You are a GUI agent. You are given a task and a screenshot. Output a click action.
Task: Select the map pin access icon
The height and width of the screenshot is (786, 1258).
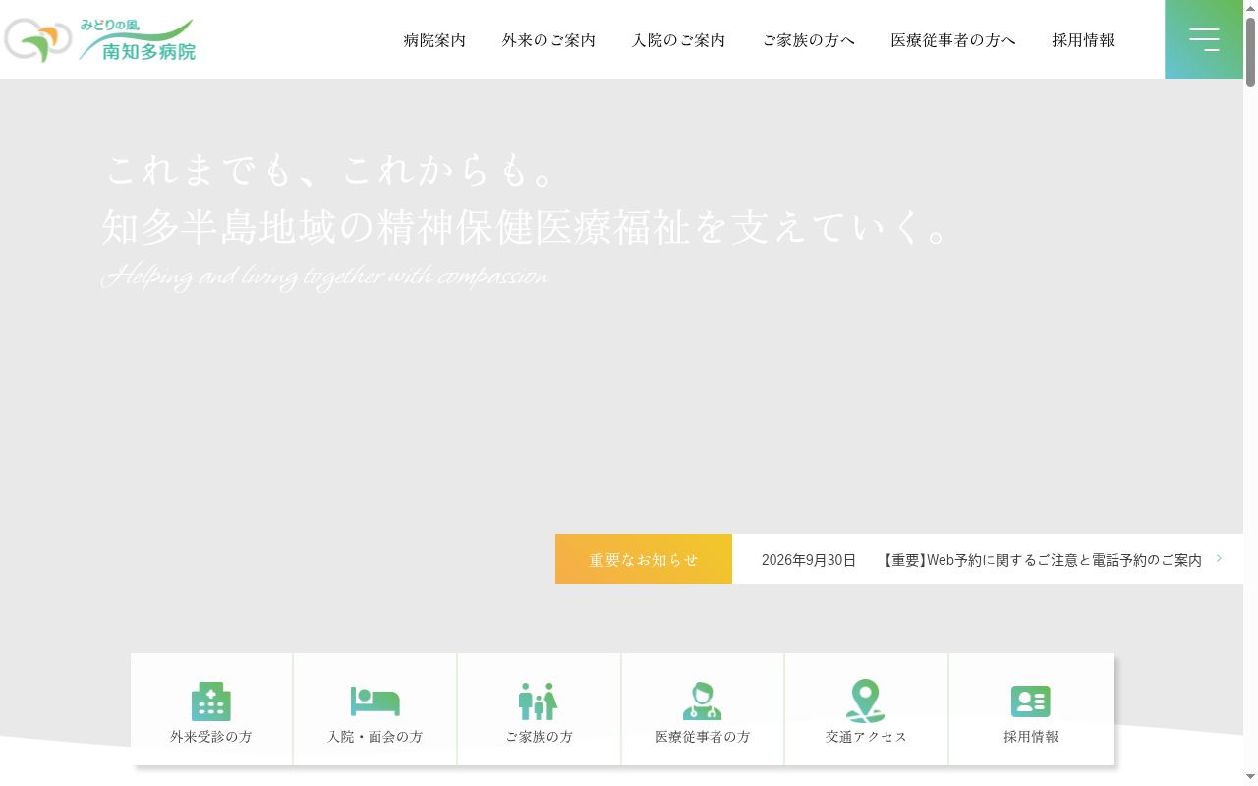[x=866, y=702]
